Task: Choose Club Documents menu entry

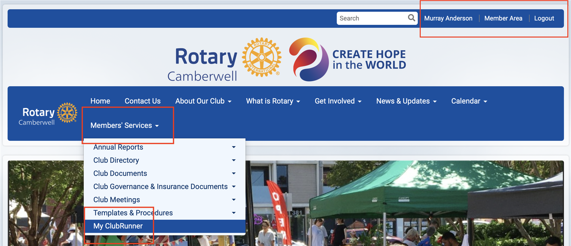Action: tap(120, 173)
